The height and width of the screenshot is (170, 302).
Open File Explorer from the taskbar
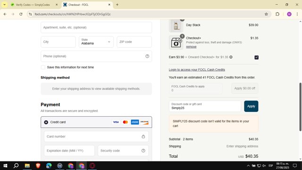27,166
